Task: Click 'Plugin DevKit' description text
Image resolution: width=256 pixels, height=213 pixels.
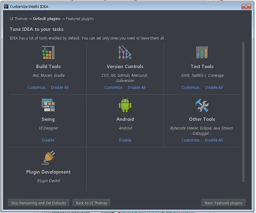Action: click(x=48, y=181)
